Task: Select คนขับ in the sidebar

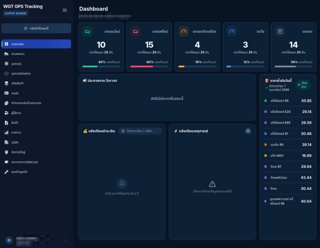Action: (x=36, y=93)
